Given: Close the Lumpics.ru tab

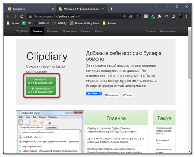Looking at the screenshot, I should (53, 9).
